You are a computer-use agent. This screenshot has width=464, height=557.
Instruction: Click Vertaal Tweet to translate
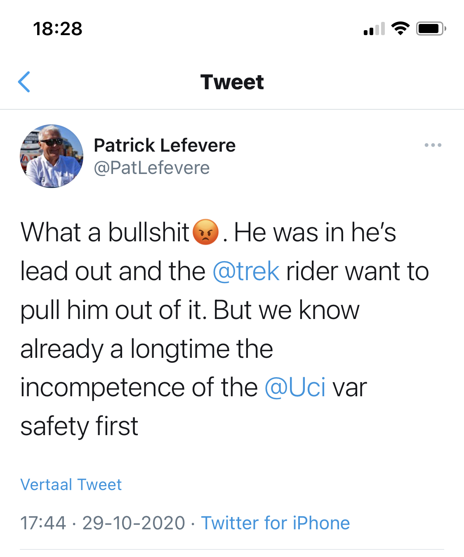click(71, 484)
